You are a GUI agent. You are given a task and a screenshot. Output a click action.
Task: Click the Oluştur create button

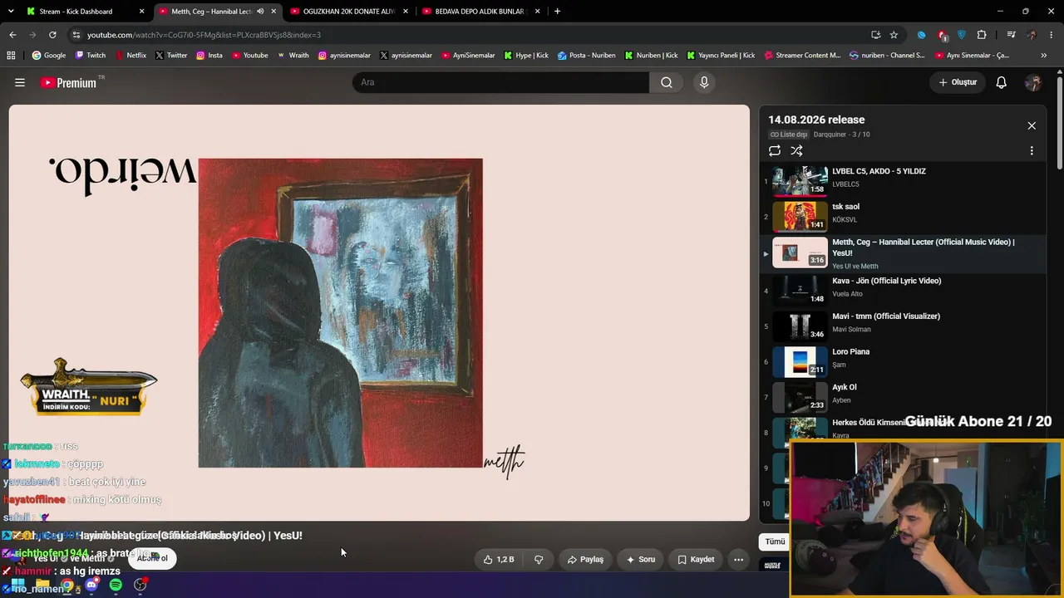click(x=958, y=82)
